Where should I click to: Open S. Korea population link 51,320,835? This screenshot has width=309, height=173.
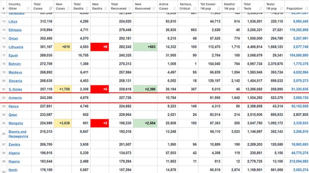(x=300, y=89)
